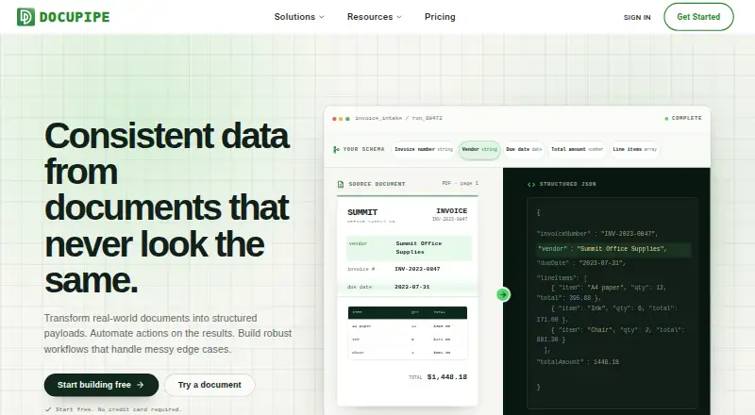This screenshot has height=415, width=755.
Task: Click the Resources chevron arrow
Action: point(399,17)
